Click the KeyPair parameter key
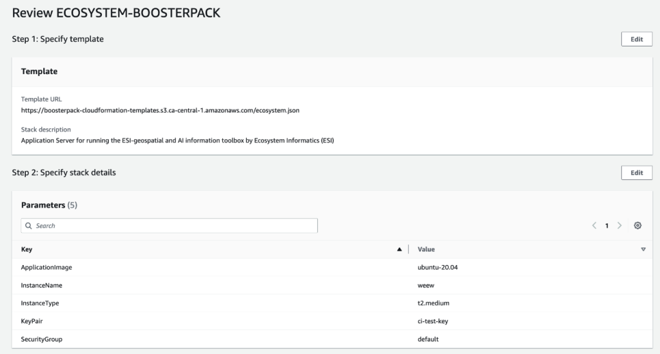Viewport: 660px width, 354px height. click(32, 321)
